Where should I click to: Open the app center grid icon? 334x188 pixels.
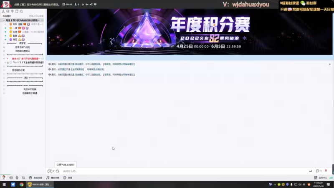(x=316, y=178)
